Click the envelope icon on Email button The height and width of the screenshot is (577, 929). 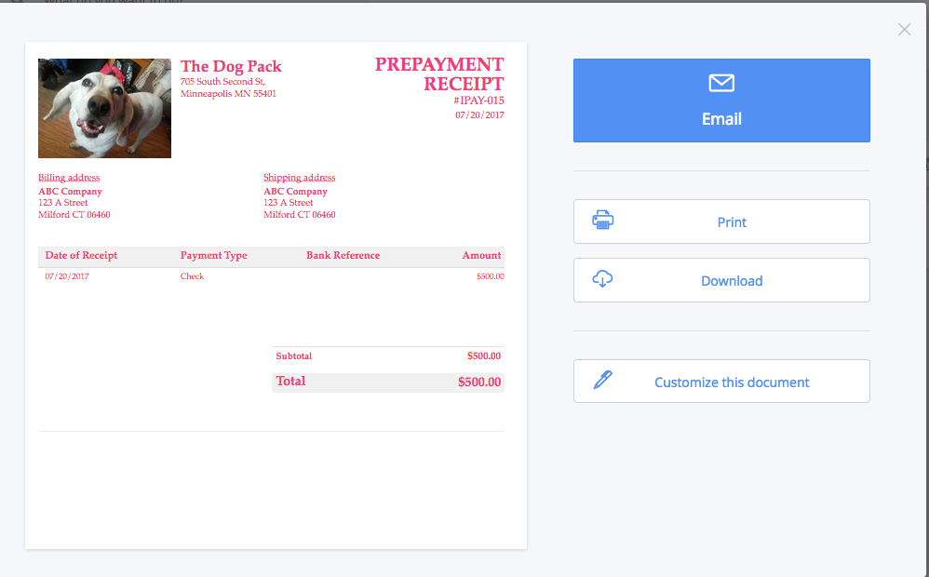pos(721,83)
